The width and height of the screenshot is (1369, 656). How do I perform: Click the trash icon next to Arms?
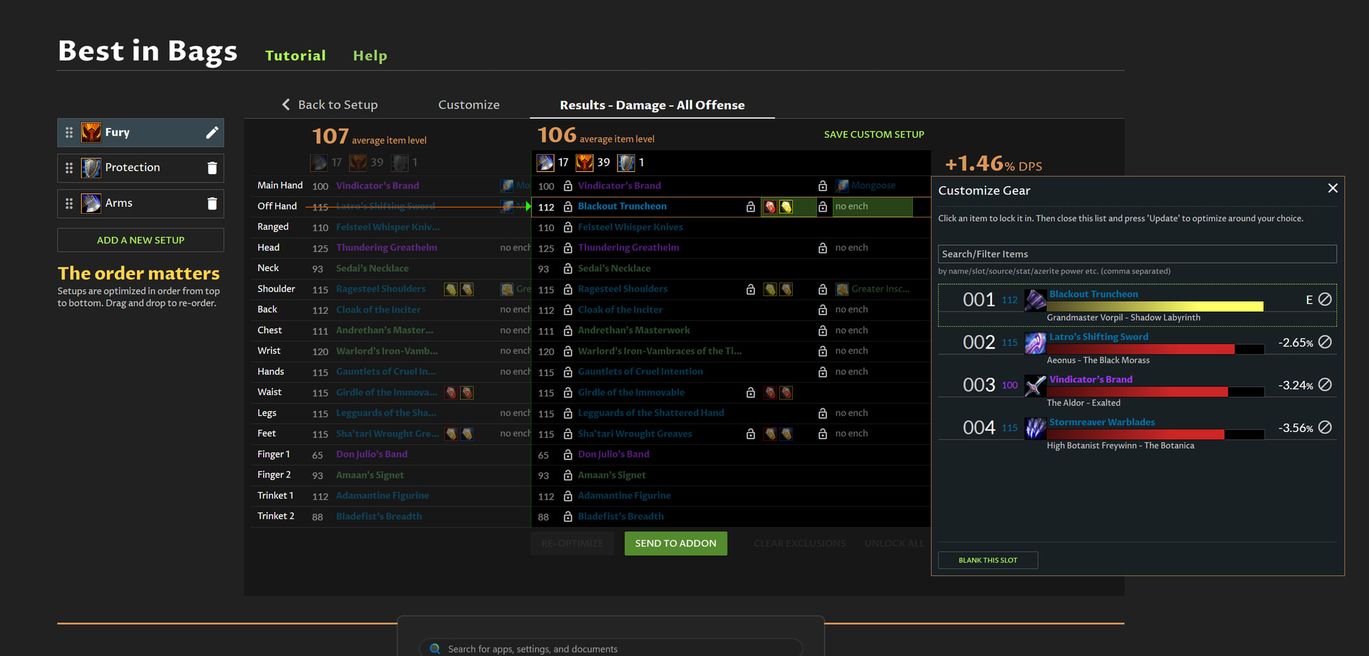click(212, 204)
